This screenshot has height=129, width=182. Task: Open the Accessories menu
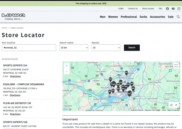pyautogui.click(x=158, y=17)
